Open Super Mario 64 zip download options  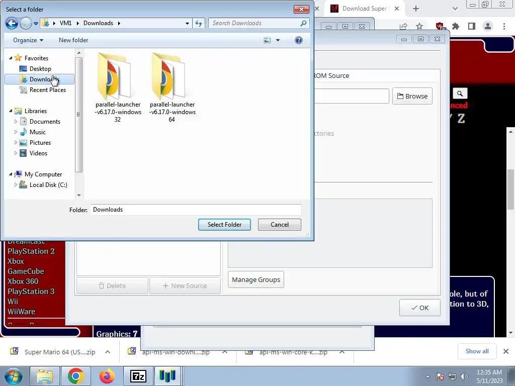(x=108, y=352)
